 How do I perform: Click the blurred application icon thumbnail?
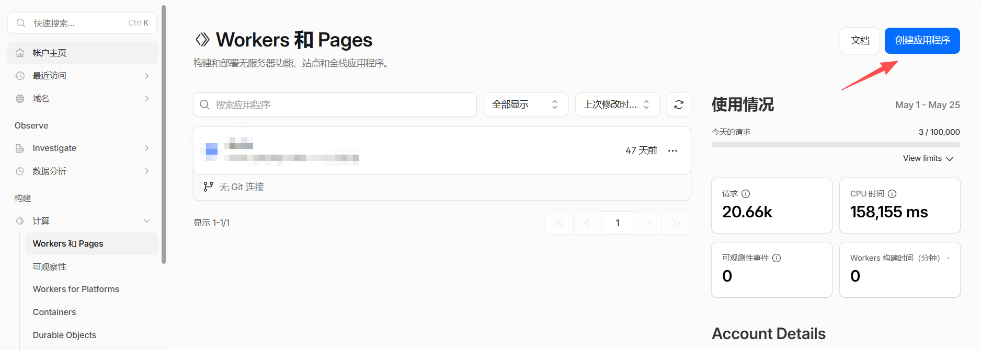[x=211, y=151]
